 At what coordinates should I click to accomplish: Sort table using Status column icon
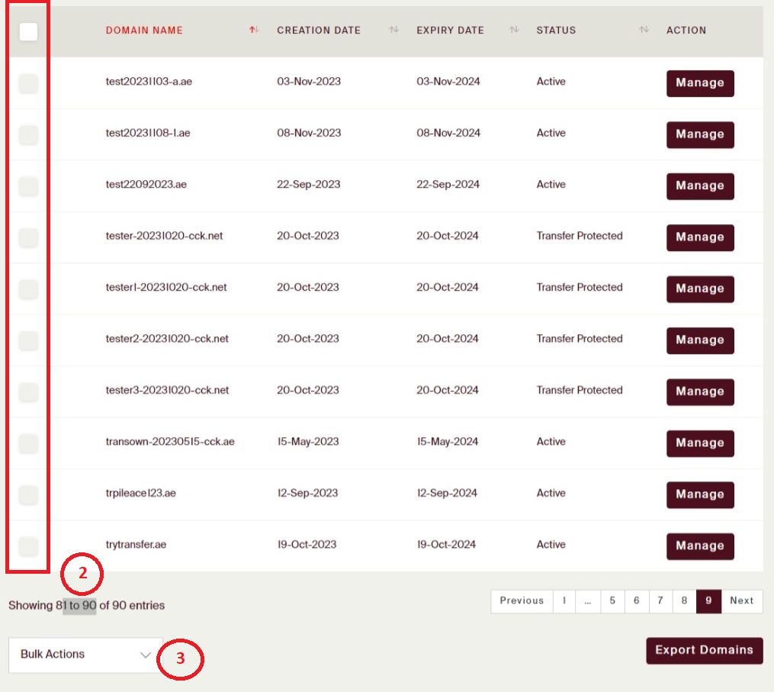pos(644,31)
